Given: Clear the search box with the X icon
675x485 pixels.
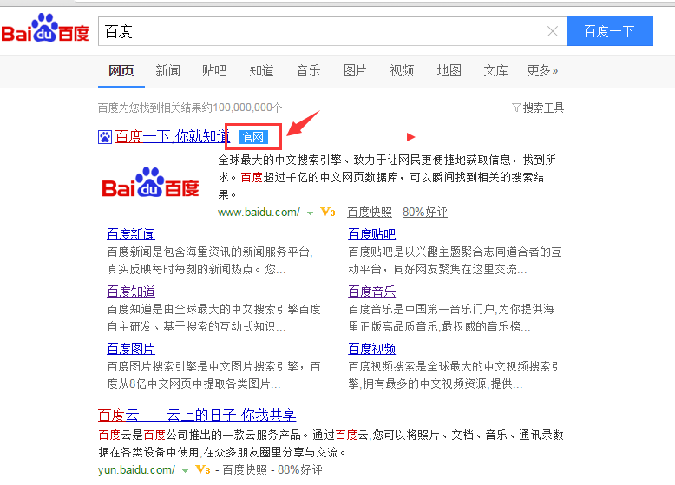Looking at the screenshot, I should pyautogui.click(x=553, y=31).
